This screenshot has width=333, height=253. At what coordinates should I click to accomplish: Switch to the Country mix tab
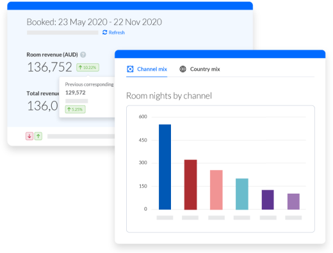[200, 69]
